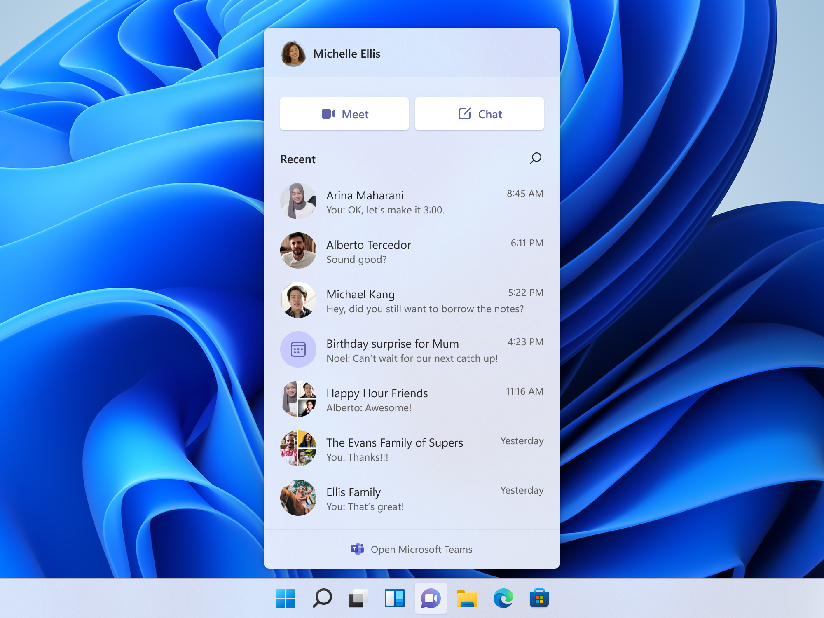Viewport: 824px width, 618px height.
Task: Open Alberto Tercedor's conversation
Action: (412, 251)
